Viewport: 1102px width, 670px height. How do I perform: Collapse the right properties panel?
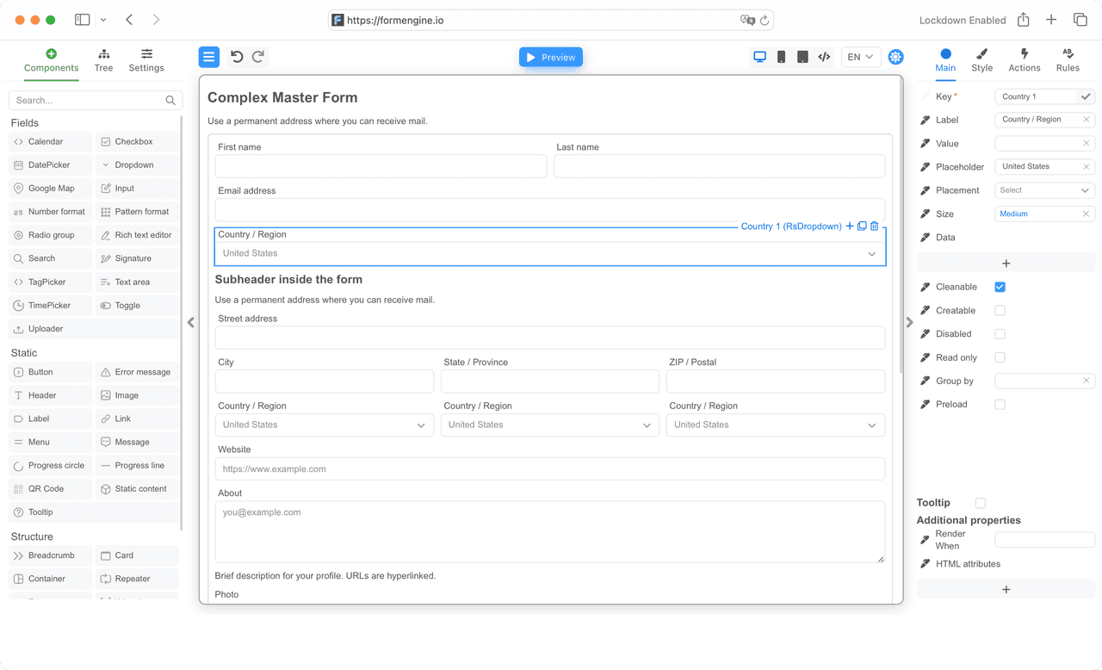910,322
